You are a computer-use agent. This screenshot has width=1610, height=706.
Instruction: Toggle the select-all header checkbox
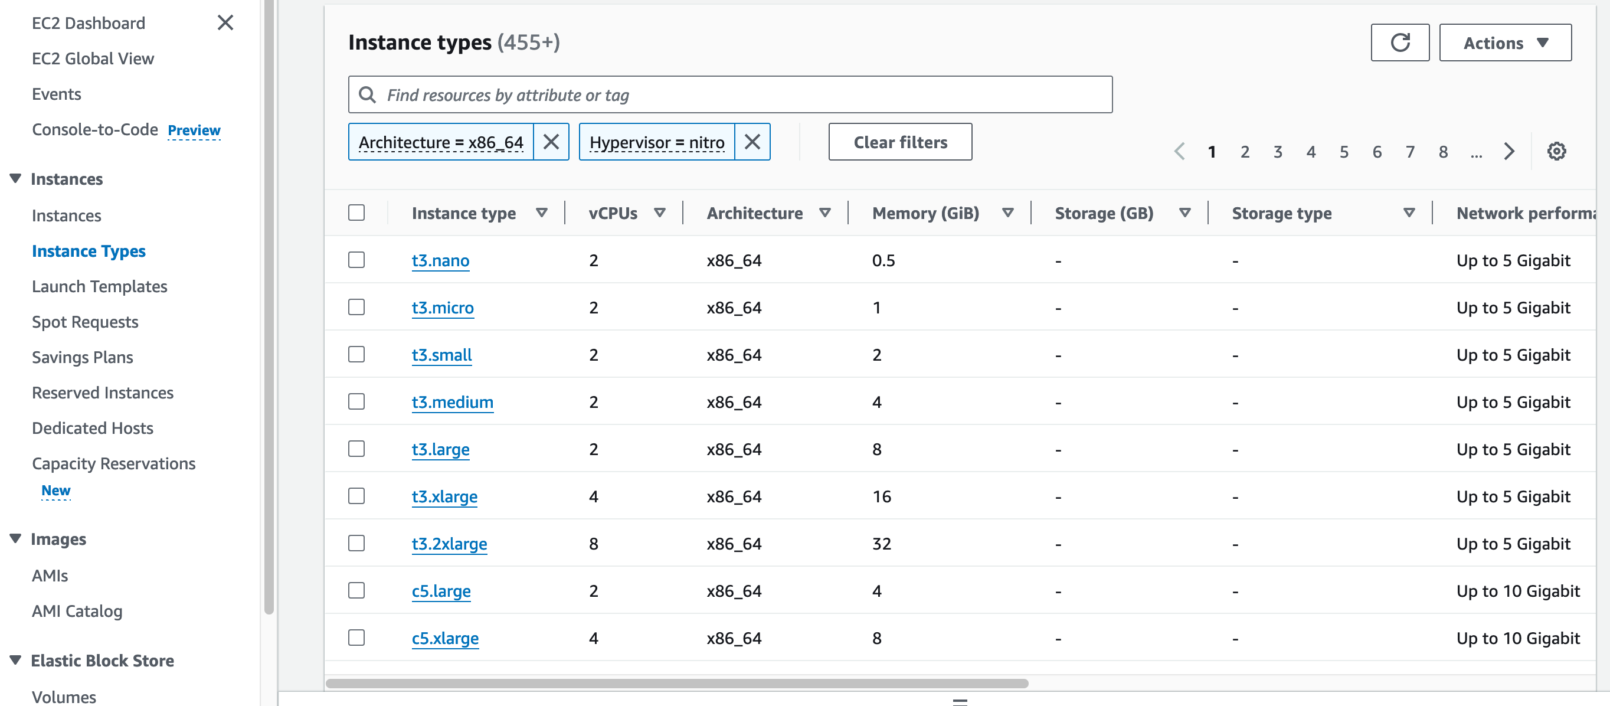[x=356, y=213]
